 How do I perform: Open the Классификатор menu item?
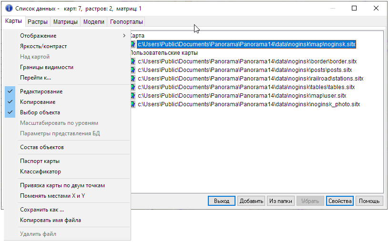[41, 171]
